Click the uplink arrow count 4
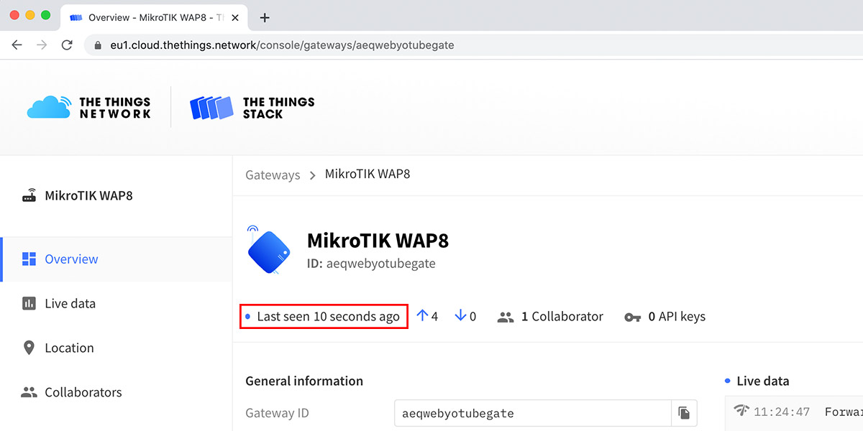 pyautogui.click(x=427, y=316)
